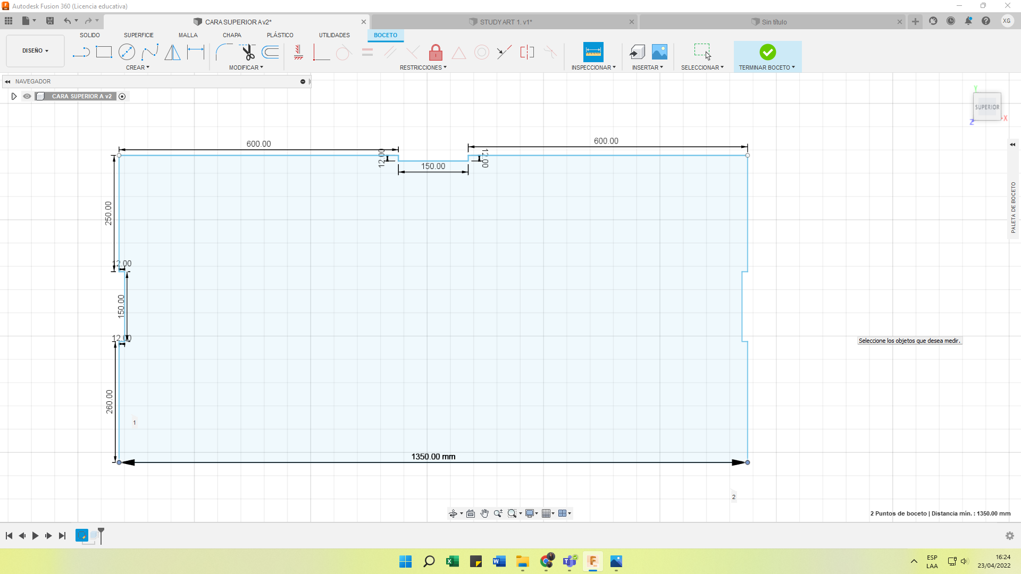Expand the RESTRICCIONES dropdown menu
Viewport: 1021px width, 574px height.
click(x=423, y=67)
